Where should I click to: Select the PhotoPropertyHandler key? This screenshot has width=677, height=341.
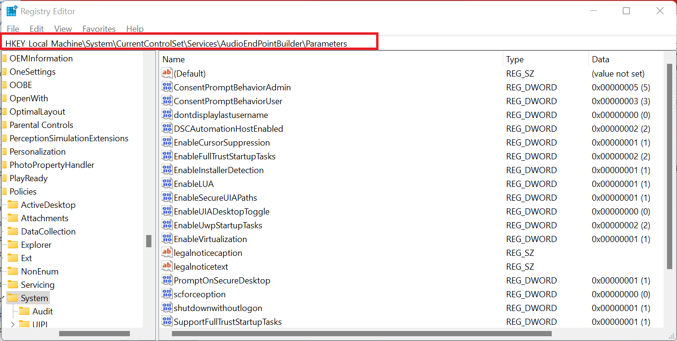click(x=52, y=165)
